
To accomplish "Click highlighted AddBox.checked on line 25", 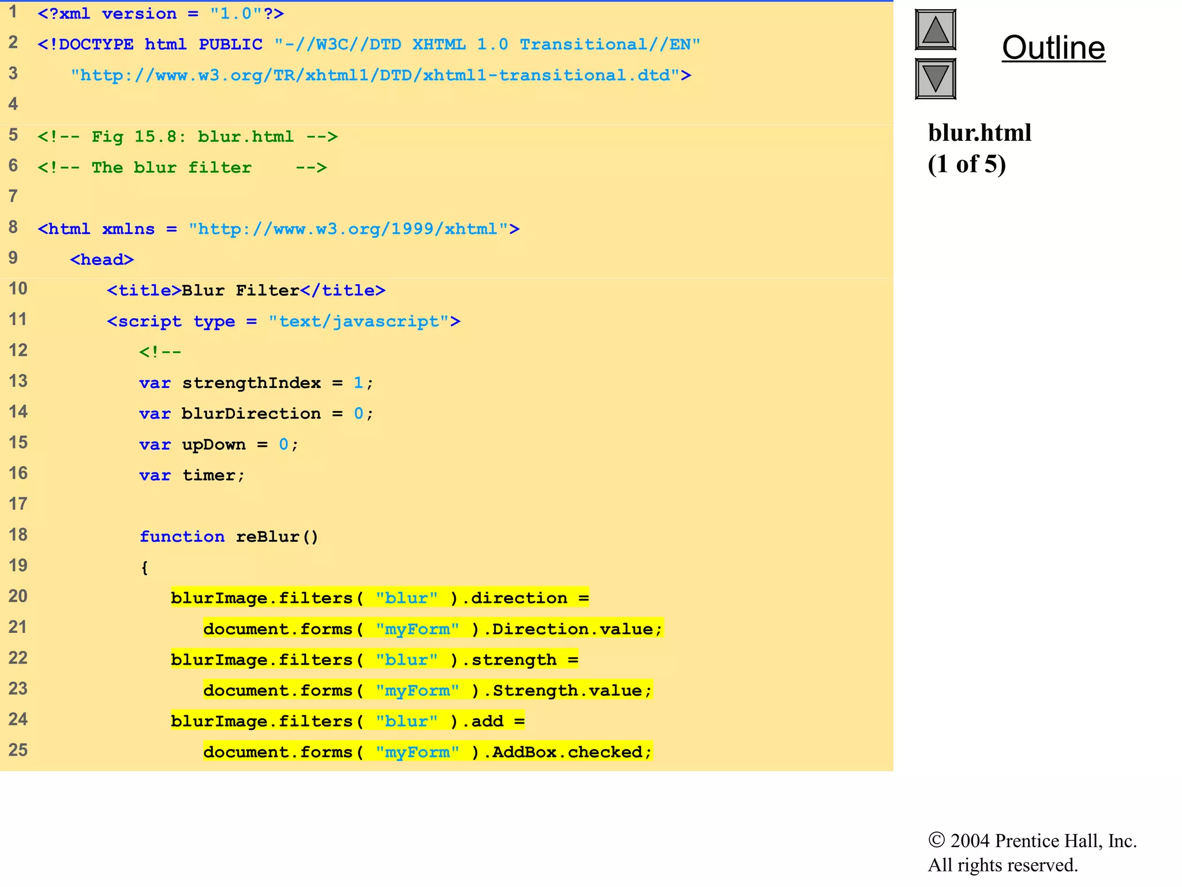I will pyautogui.click(x=567, y=752).
